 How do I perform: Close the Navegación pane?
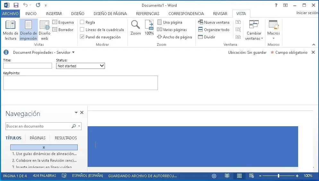(x=82, y=112)
